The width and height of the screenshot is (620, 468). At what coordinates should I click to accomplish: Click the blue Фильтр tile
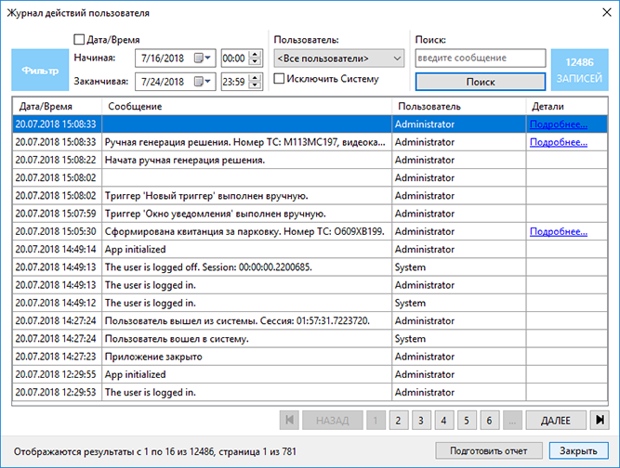click(x=40, y=70)
